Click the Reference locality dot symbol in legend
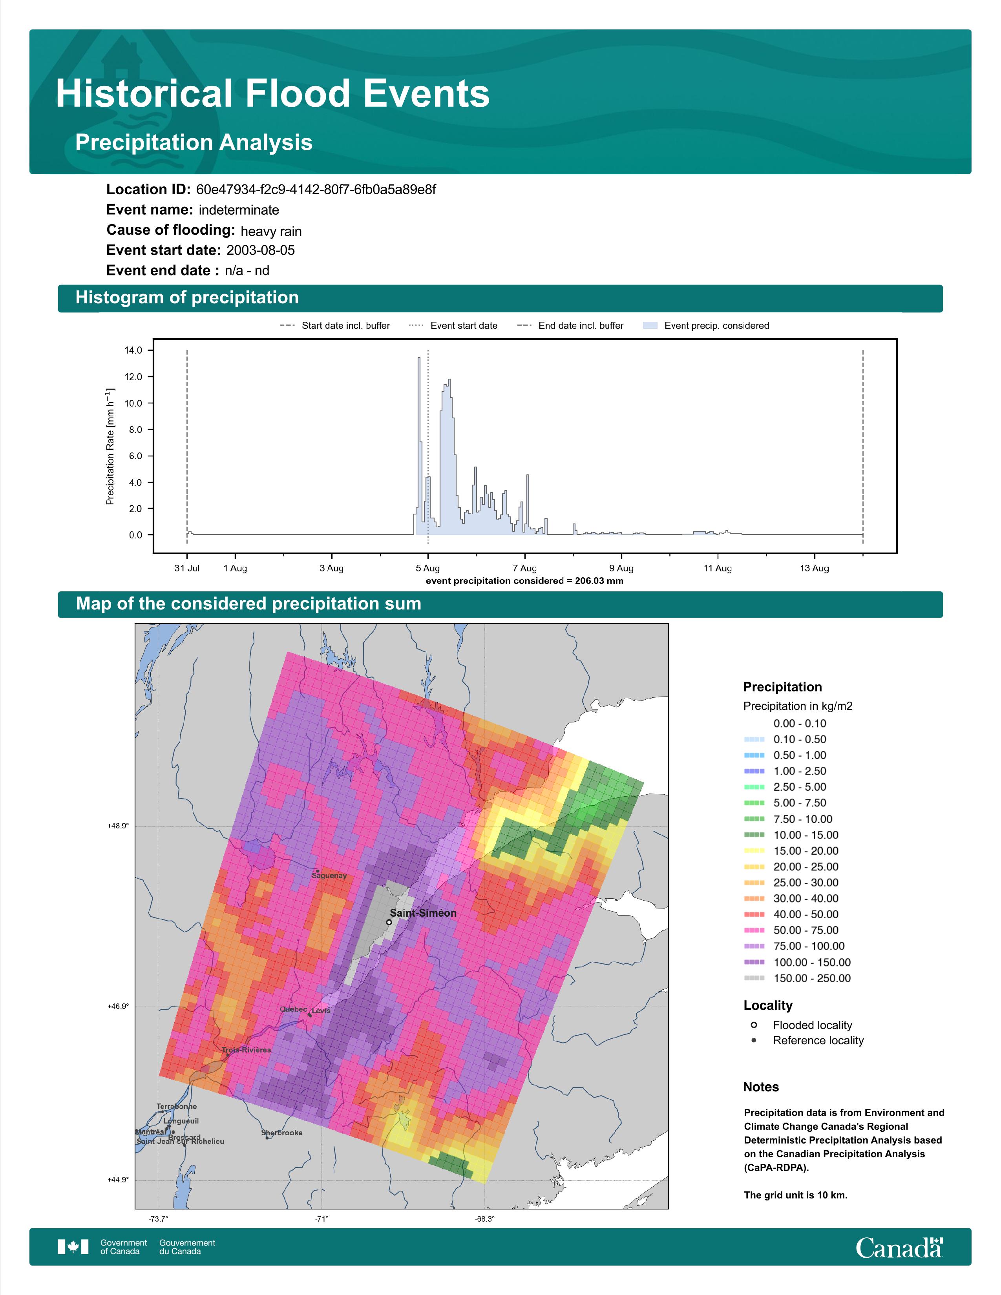This screenshot has width=1001, height=1295. (x=754, y=1040)
